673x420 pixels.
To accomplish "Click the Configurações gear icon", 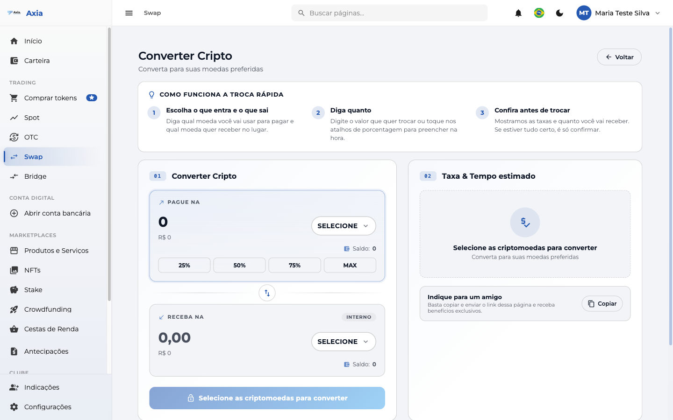I will click(x=14, y=407).
